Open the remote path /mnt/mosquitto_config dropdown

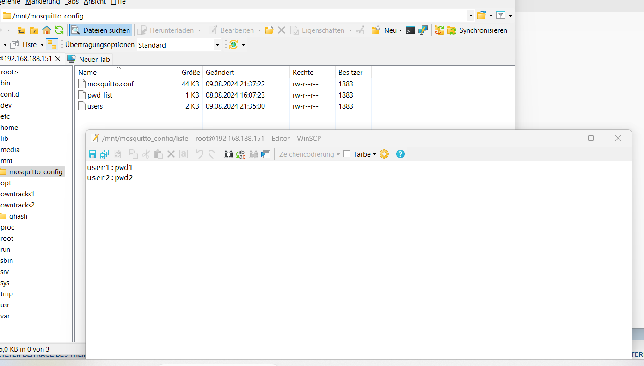click(x=471, y=16)
